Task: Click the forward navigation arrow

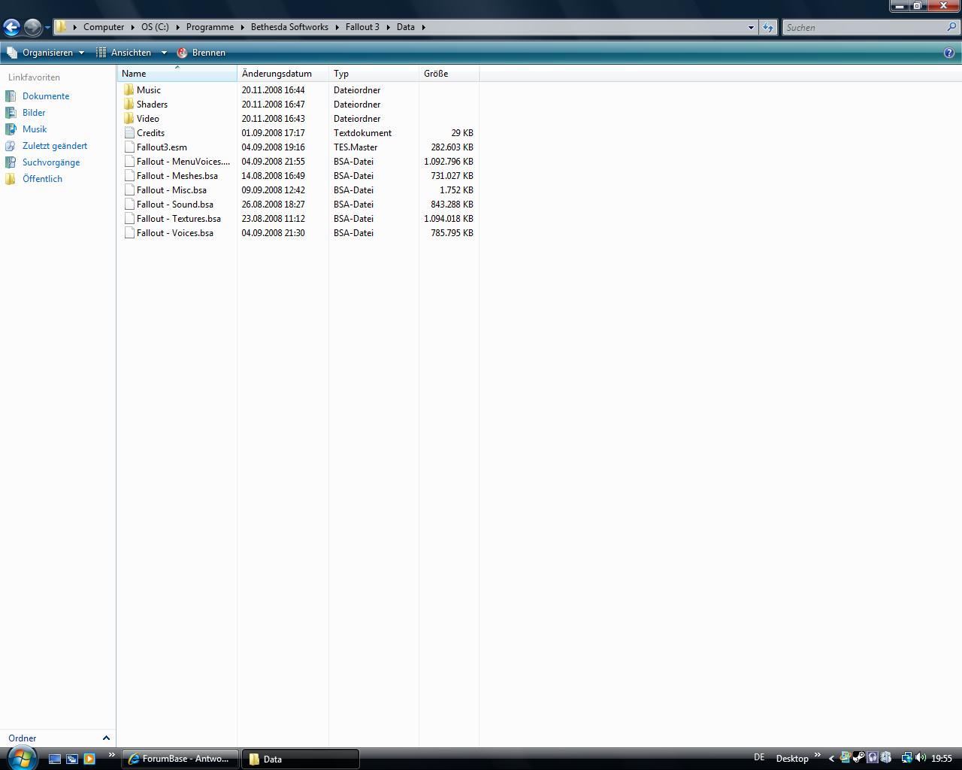Action: (x=32, y=27)
